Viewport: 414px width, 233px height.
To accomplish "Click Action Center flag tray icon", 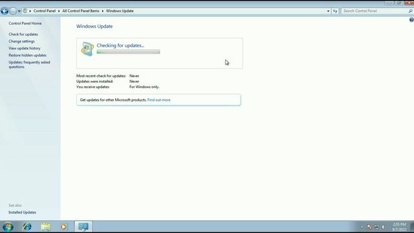I will click(369, 227).
